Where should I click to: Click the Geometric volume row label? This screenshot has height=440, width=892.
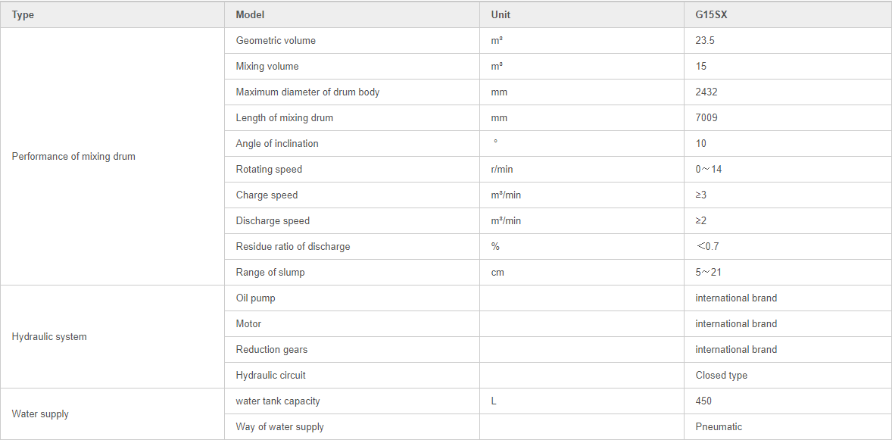pos(276,40)
